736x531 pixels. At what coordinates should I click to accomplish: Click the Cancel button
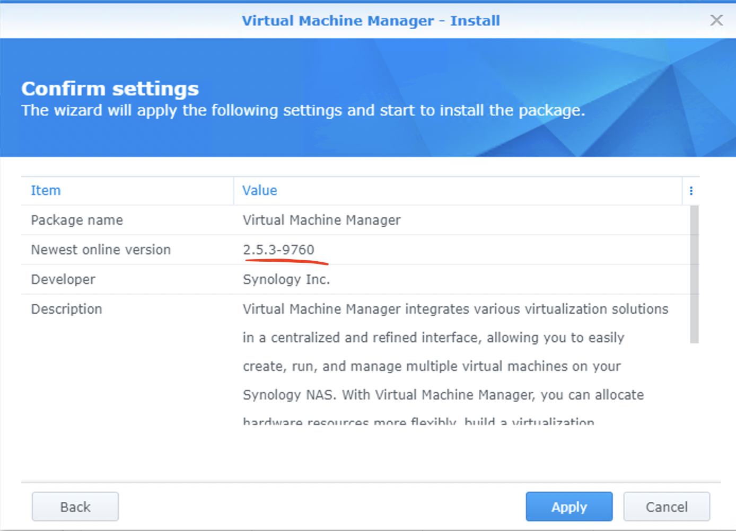(x=667, y=507)
